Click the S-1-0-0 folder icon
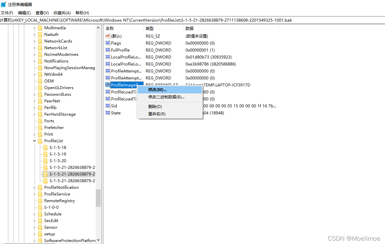 point(40,207)
